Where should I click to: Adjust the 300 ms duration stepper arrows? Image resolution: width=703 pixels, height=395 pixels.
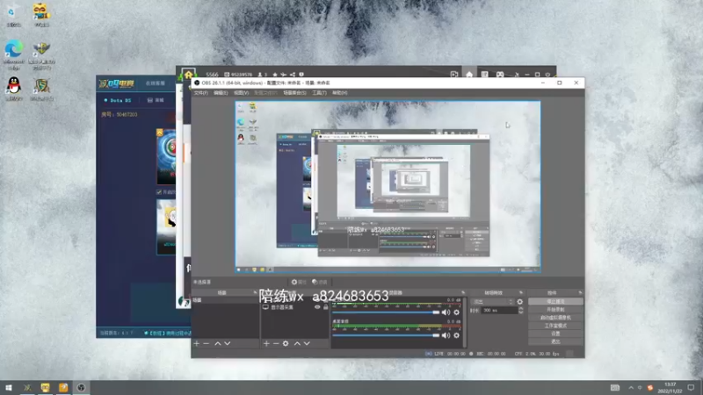point(520,310)
